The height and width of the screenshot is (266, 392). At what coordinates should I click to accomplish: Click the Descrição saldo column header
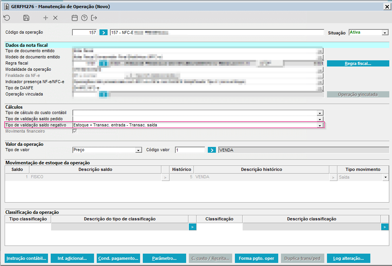95,169
